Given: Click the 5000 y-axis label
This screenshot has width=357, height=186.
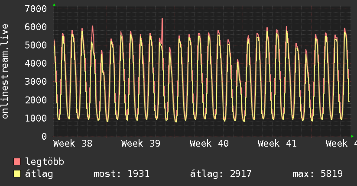Looking at the screenshot, I should (x=36, y=45).
